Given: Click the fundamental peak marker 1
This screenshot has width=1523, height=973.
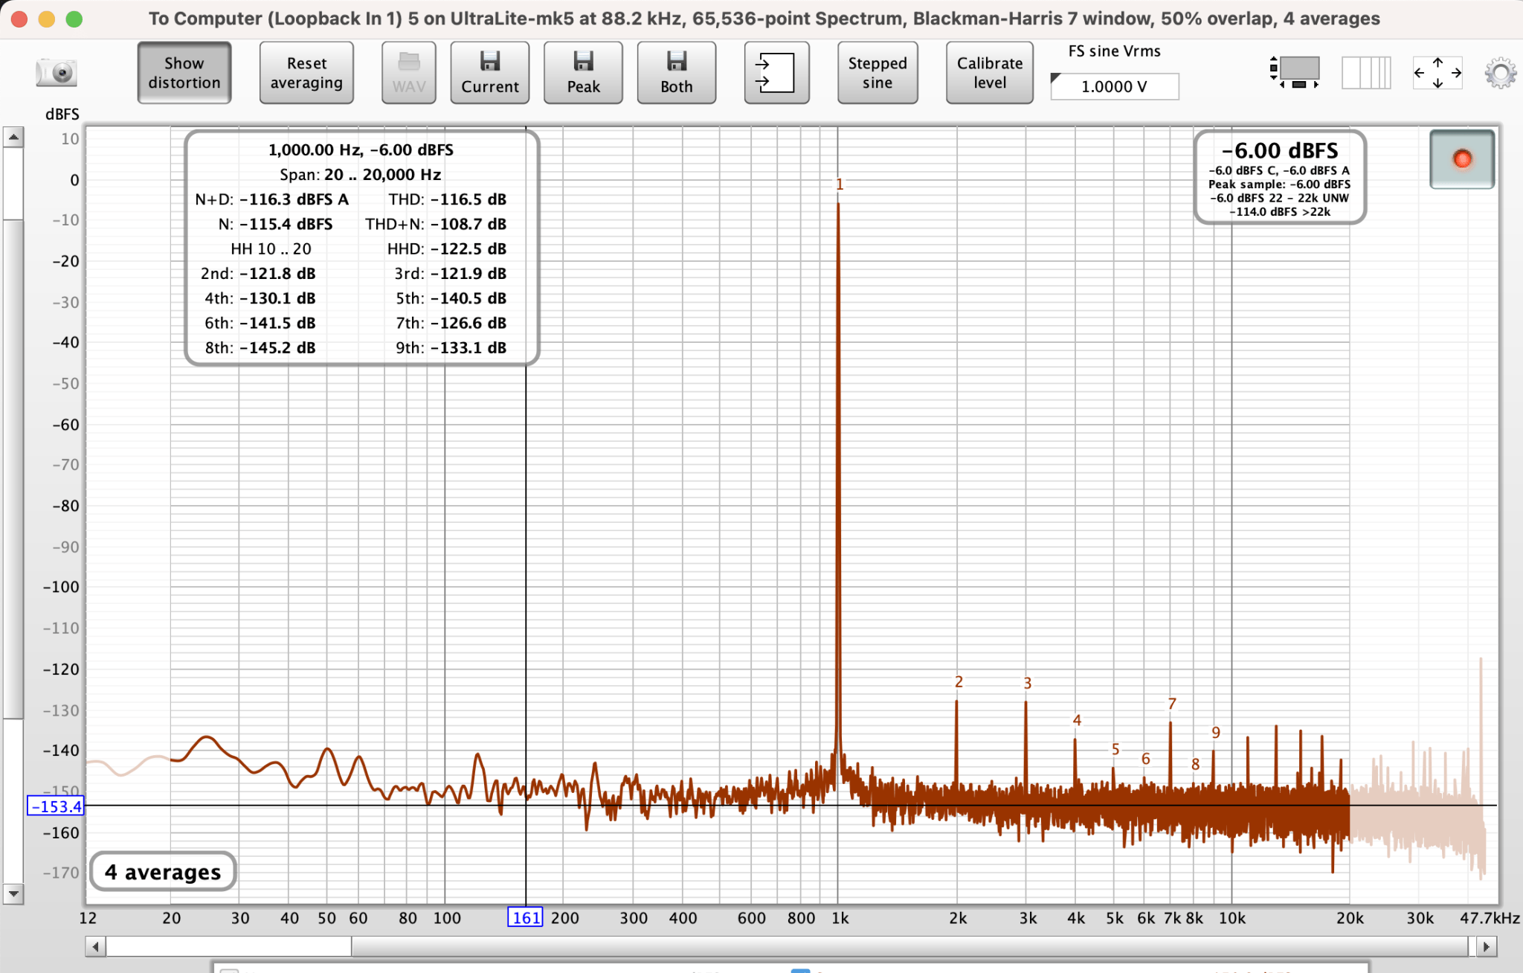Looking at the screenshot, I should (840, 184).
